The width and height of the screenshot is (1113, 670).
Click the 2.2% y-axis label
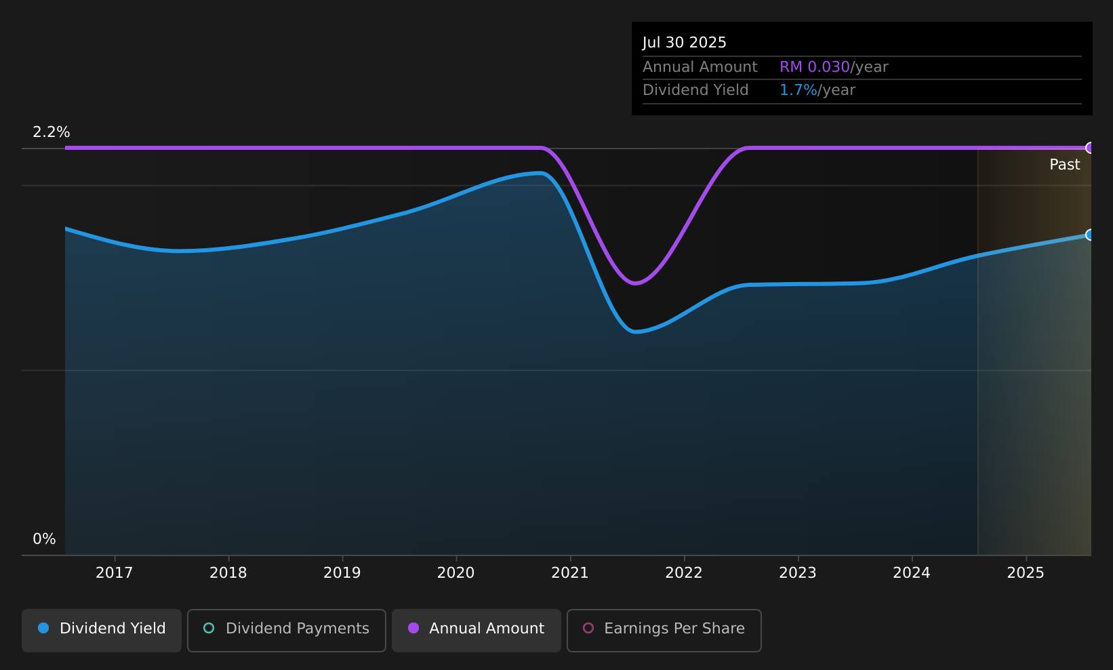coord(52,132)
